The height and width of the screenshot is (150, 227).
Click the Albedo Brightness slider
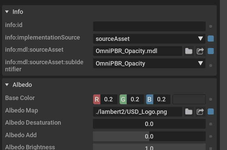(x=149, y=147)
